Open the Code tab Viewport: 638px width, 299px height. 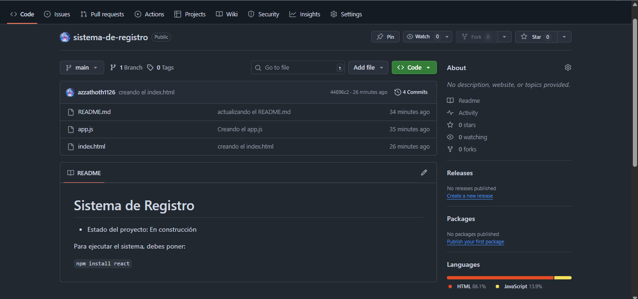point(22,14)
